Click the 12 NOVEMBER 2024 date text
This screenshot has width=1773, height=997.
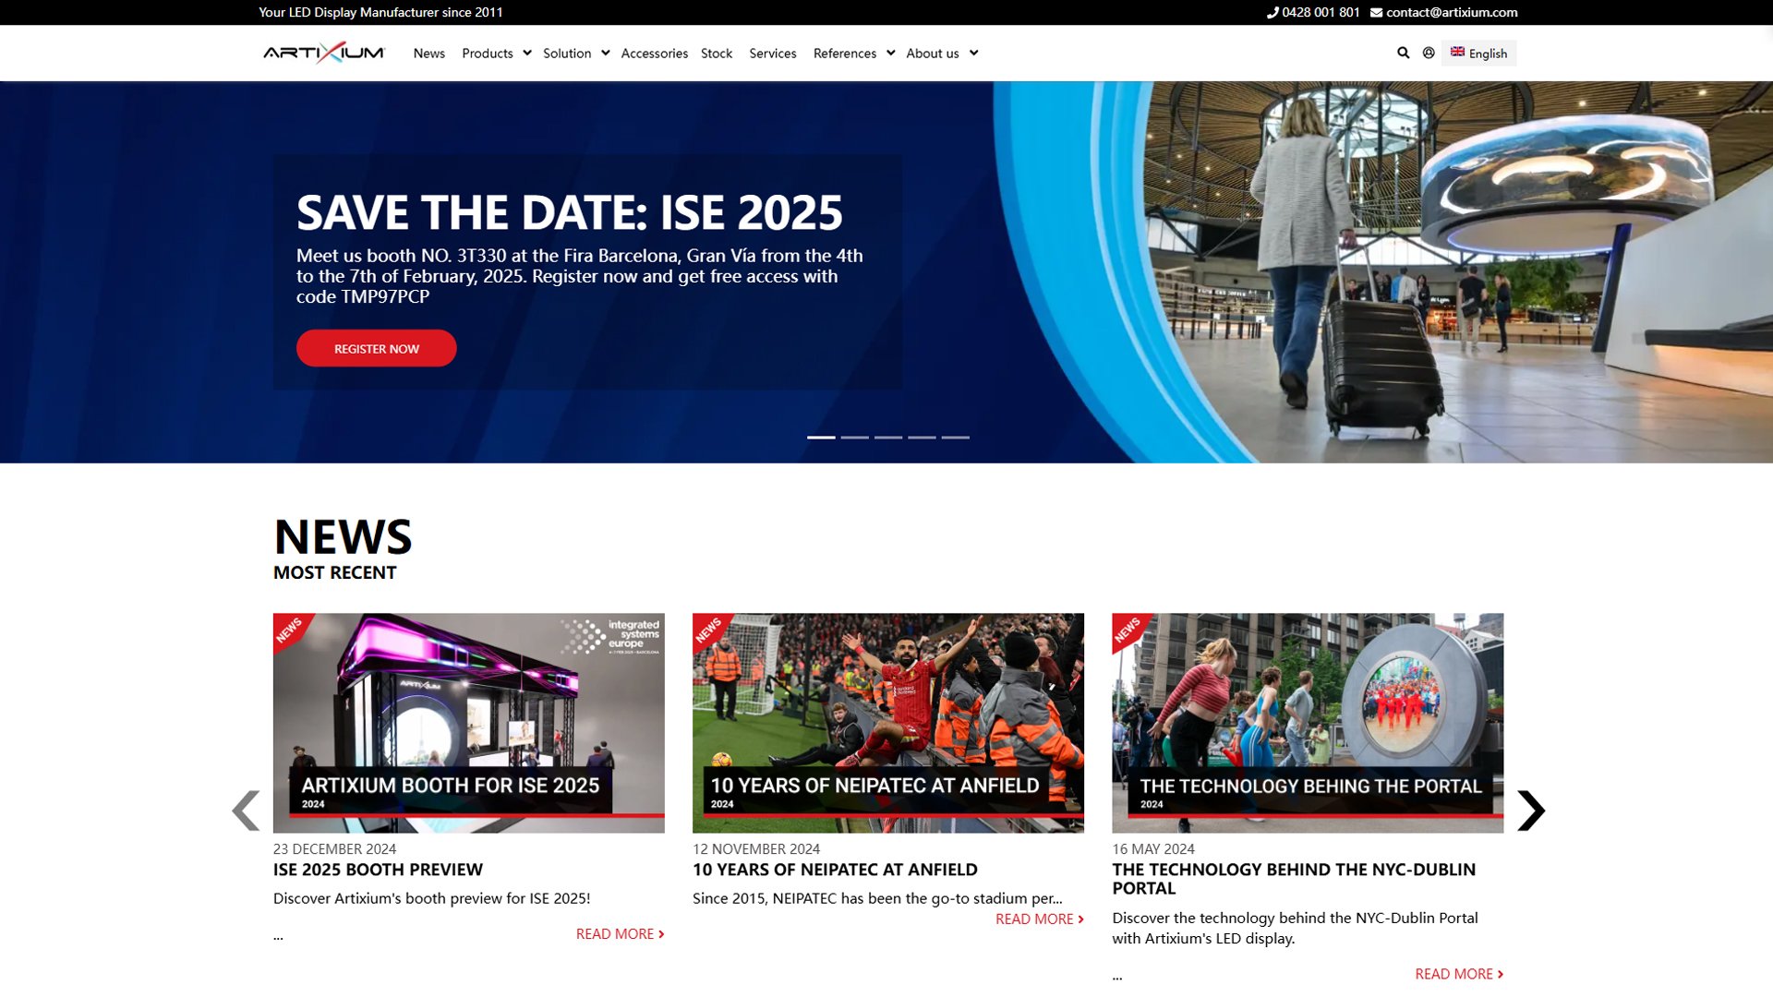tap(756, 848)
